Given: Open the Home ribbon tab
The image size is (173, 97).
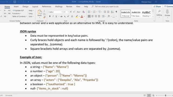Looking at the screenshot, I should (7, 6).
